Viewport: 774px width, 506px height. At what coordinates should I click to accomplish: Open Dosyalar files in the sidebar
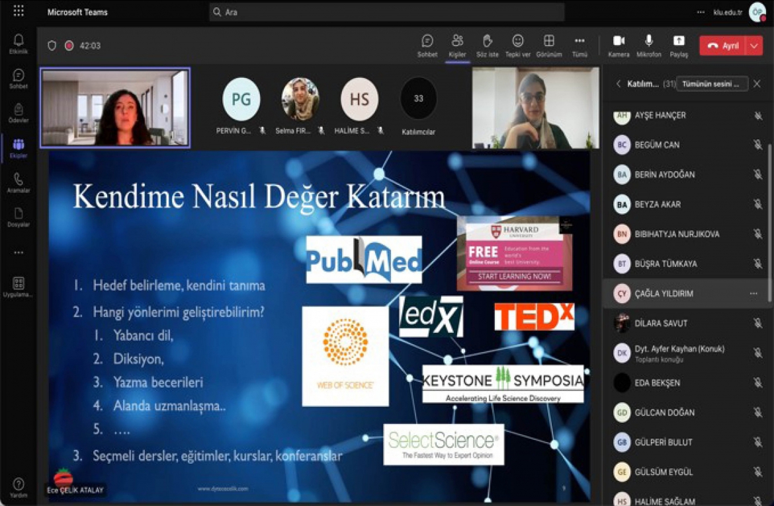point(19,217)
